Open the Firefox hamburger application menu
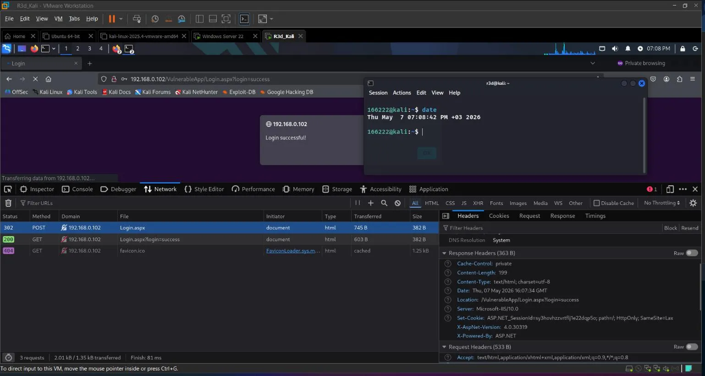Viewport: 705px width, 376px height. pos(693,79)
